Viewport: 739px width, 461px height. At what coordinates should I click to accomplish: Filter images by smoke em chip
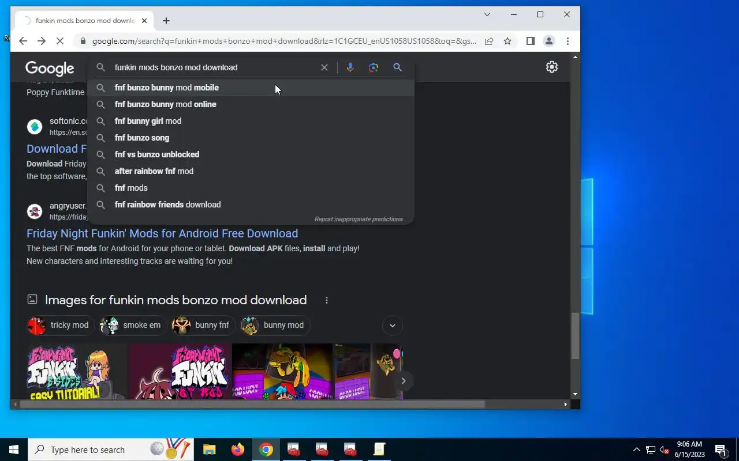point(133,325)
